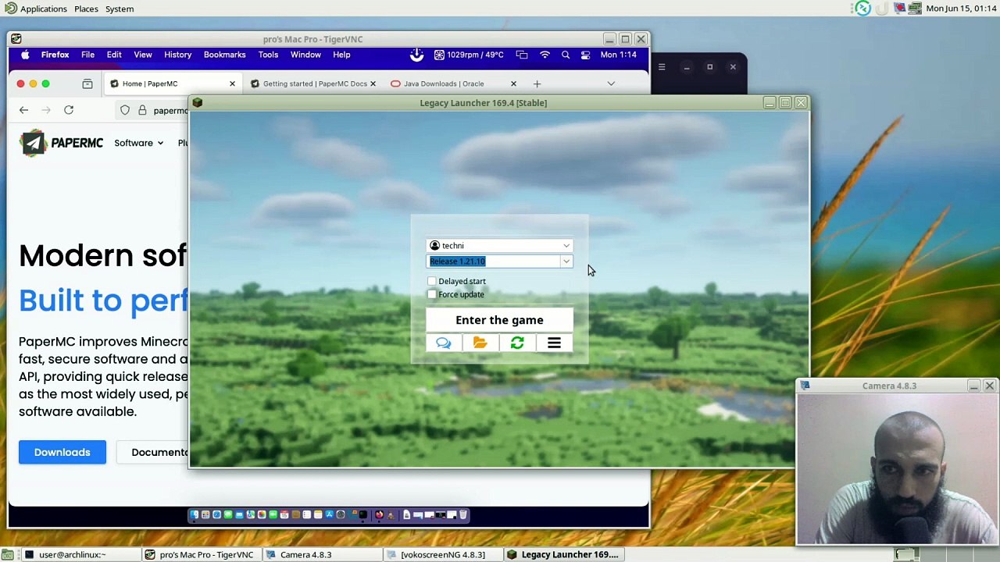
Task: Open the Apple menu in the Mac menu bar
Action: (x=25, y=55)
